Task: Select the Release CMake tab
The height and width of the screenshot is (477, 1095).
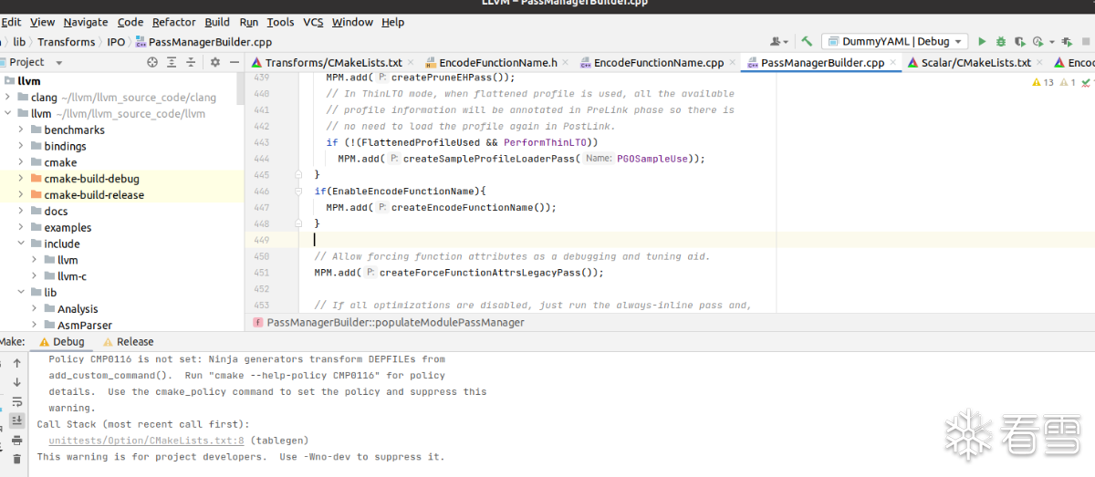Action: coord(134,342)
